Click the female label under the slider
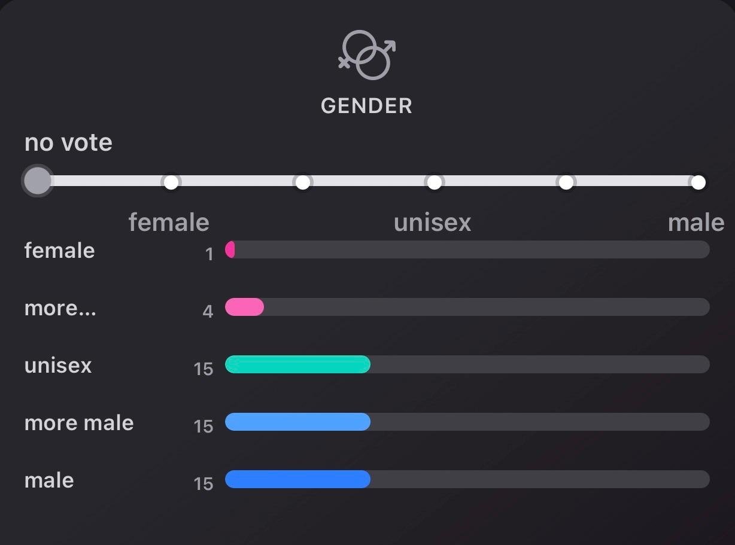This screenshot has height=545, width=735. pyautogui.click(x=169, y=223)
